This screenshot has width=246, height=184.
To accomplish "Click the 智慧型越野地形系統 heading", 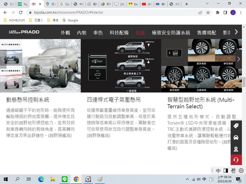I will pyautogui.click(x=201, y=103).
